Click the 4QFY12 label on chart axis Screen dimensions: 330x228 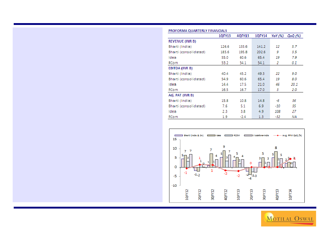[225, 195]
